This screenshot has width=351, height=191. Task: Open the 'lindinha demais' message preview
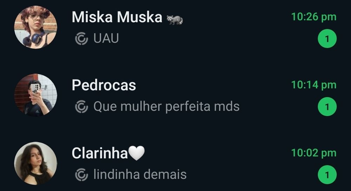click(140, 174)
